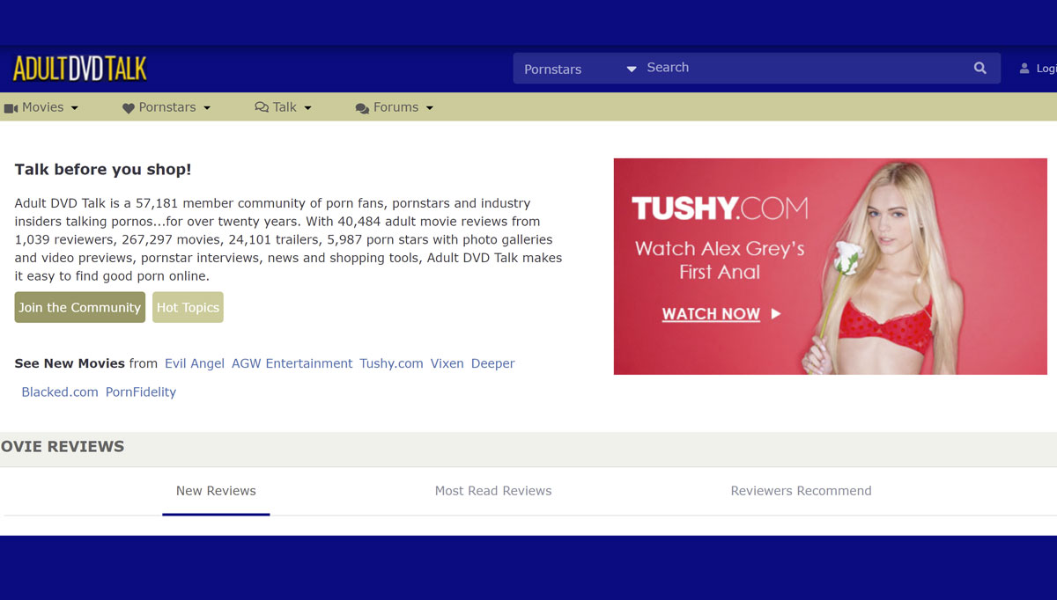Image resolution: width=1057 pixels, height=600 pixels.
Task: Open the Vixen link
Action: coord(447,363)
